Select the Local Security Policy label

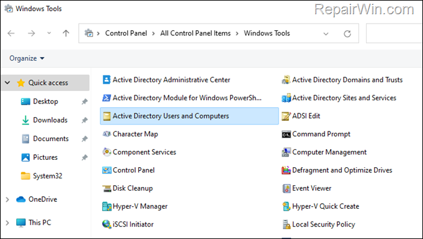[324, 225]
